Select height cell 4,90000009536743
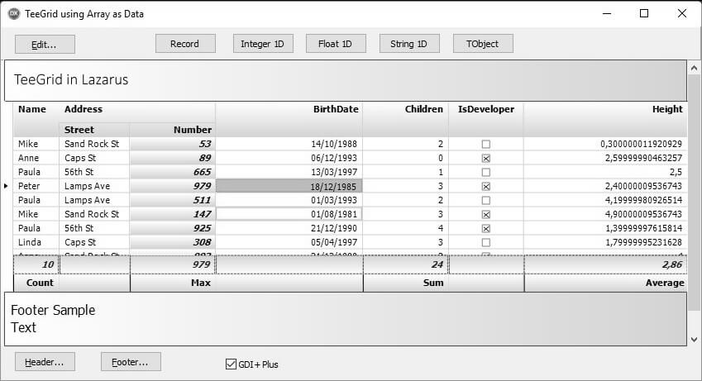The image size is (702, 381). [x=605, y=214]
